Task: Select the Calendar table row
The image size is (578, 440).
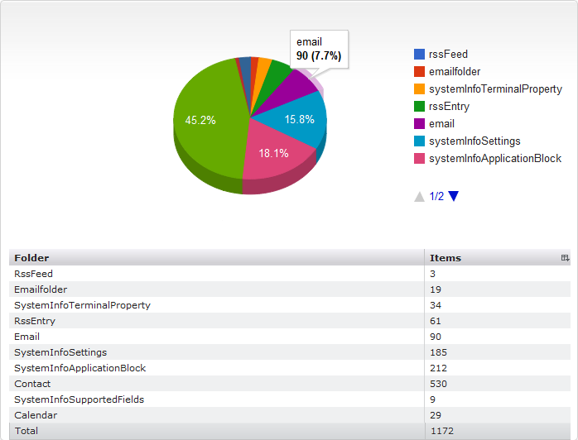Action: pyautogui.click(x=34, y=415)
